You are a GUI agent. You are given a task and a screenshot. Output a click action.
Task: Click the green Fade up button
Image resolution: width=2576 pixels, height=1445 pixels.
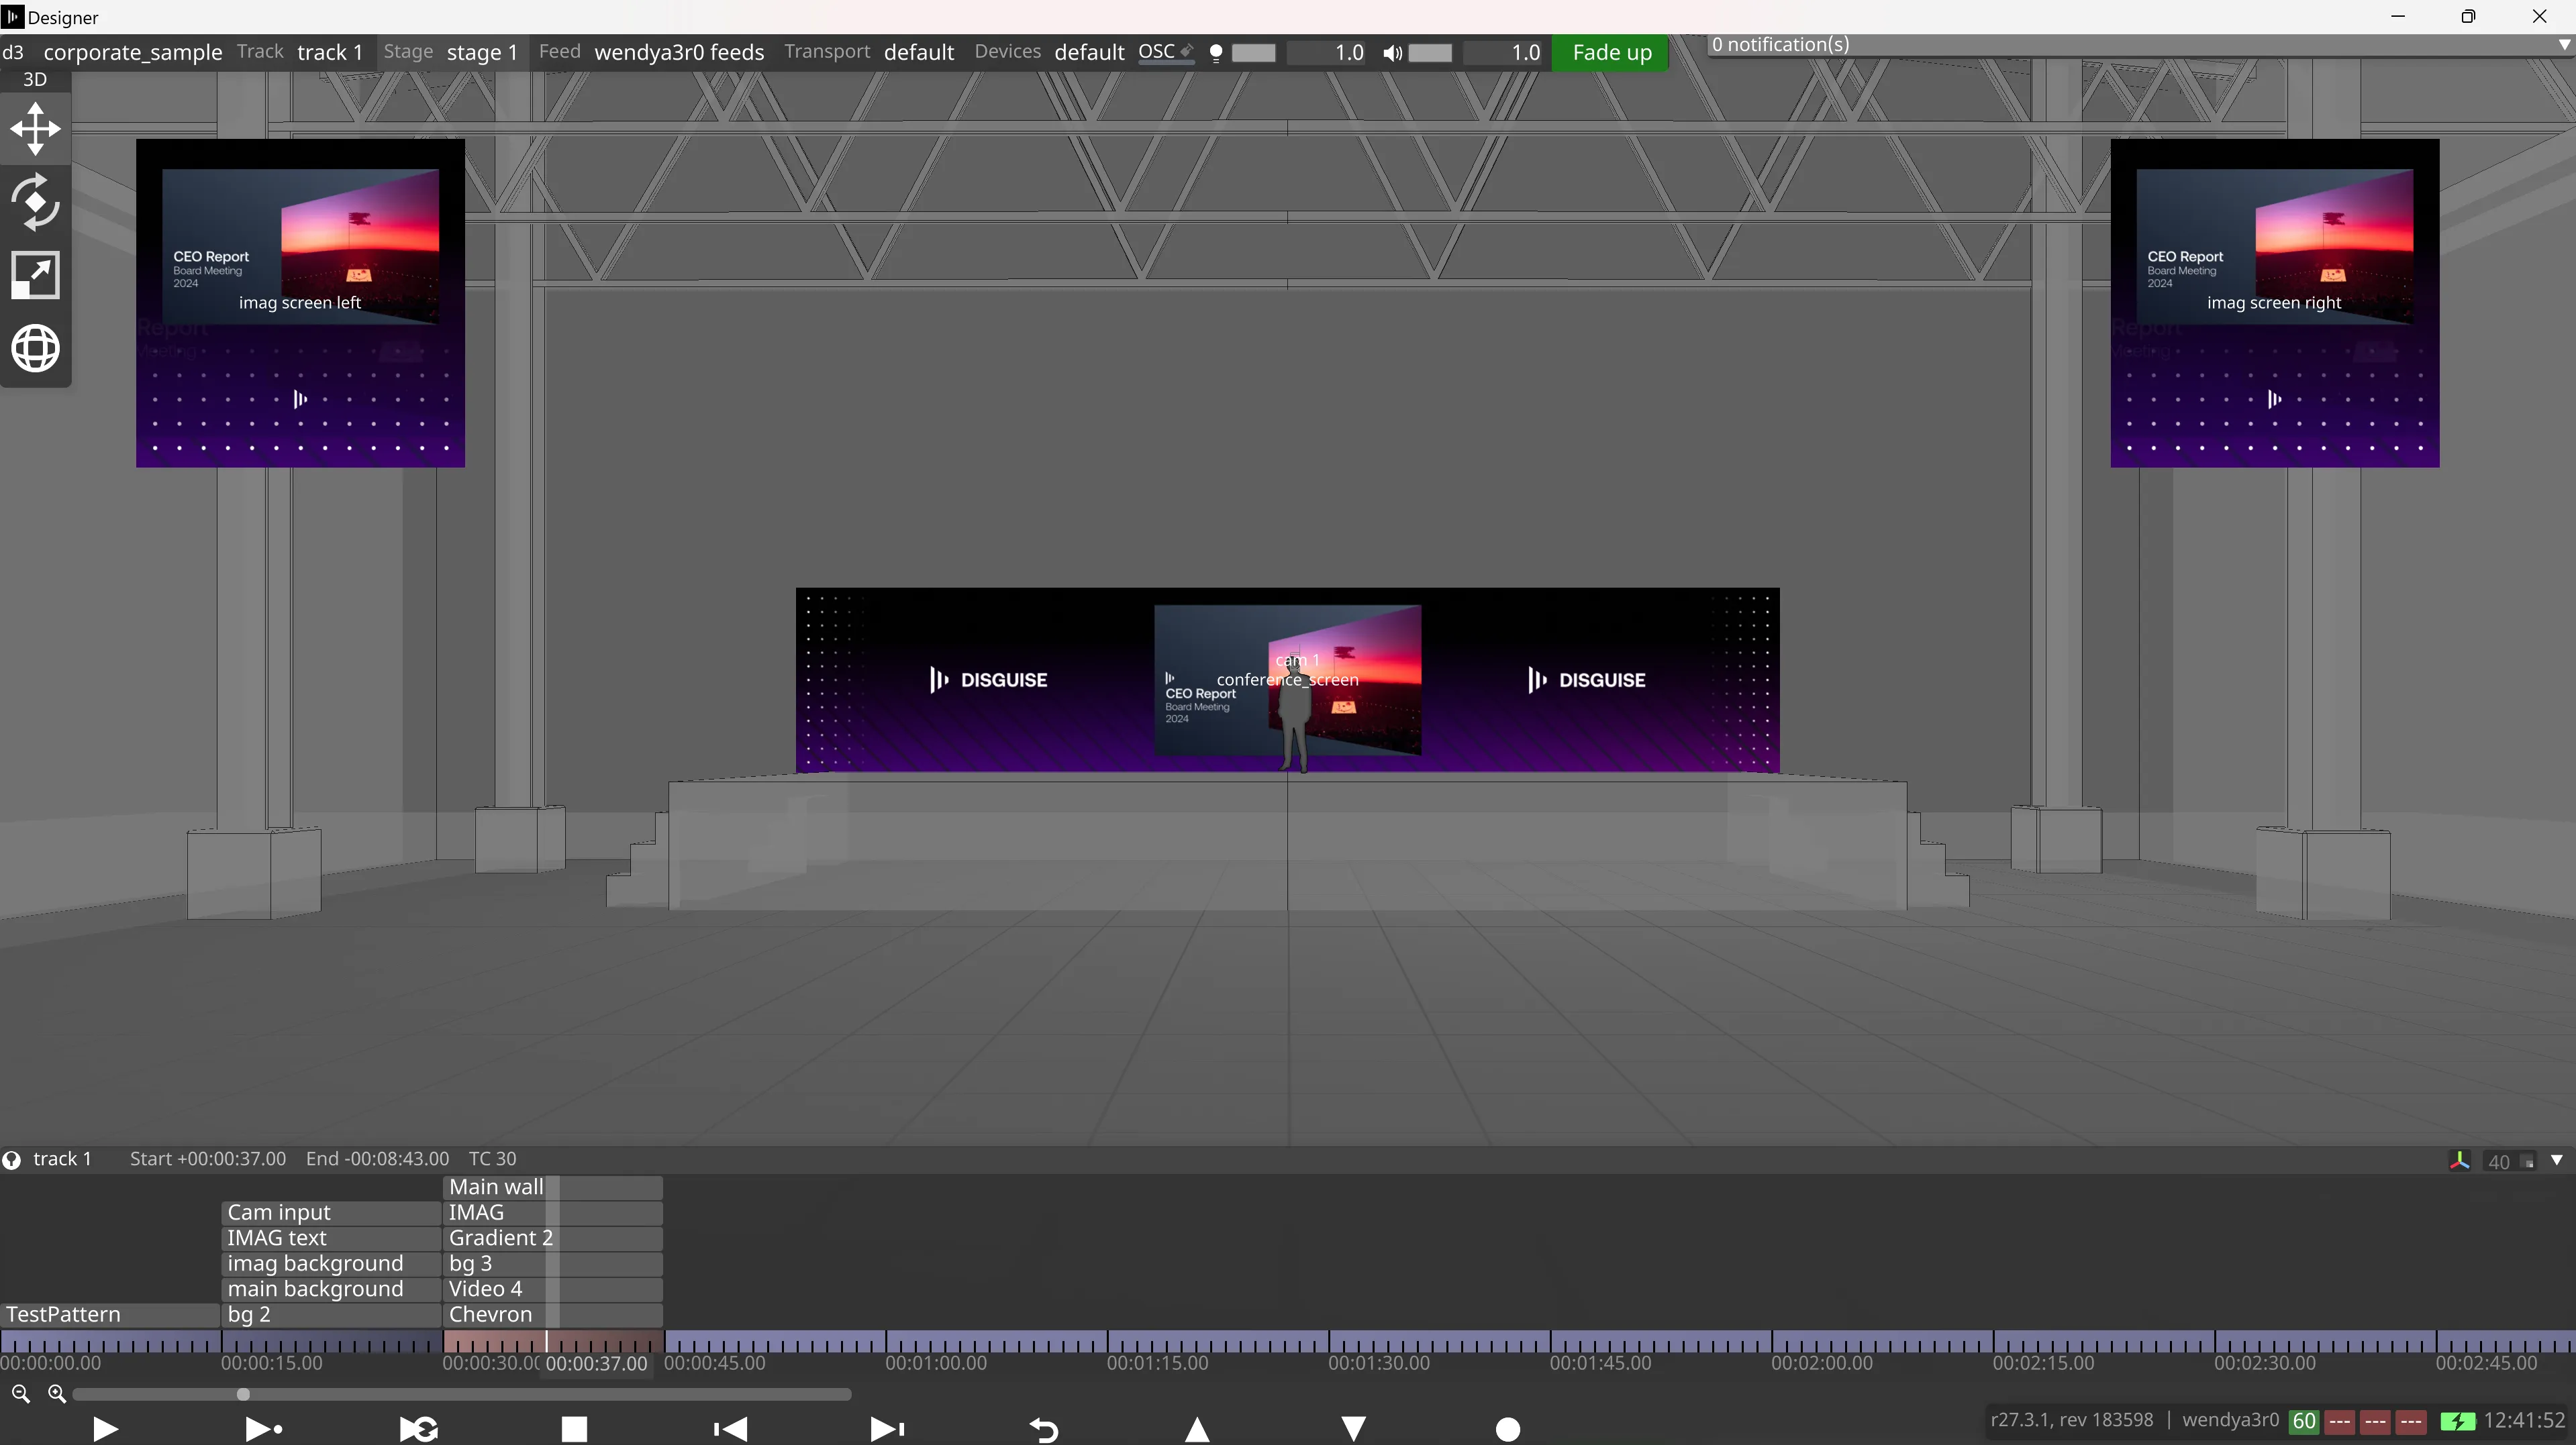1611,52
